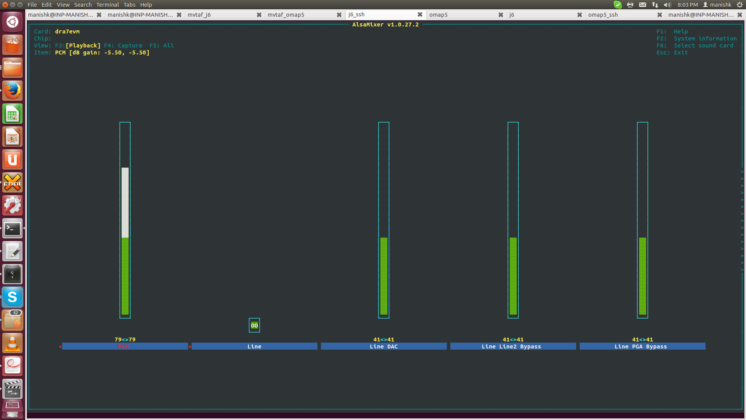Open Software Updater with 42 badge
The width and height of the screenshot is (746, 420).
12,320
